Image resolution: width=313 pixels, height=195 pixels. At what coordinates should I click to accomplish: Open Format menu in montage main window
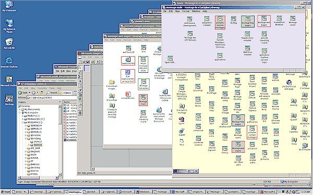click(x=185, y=11)
